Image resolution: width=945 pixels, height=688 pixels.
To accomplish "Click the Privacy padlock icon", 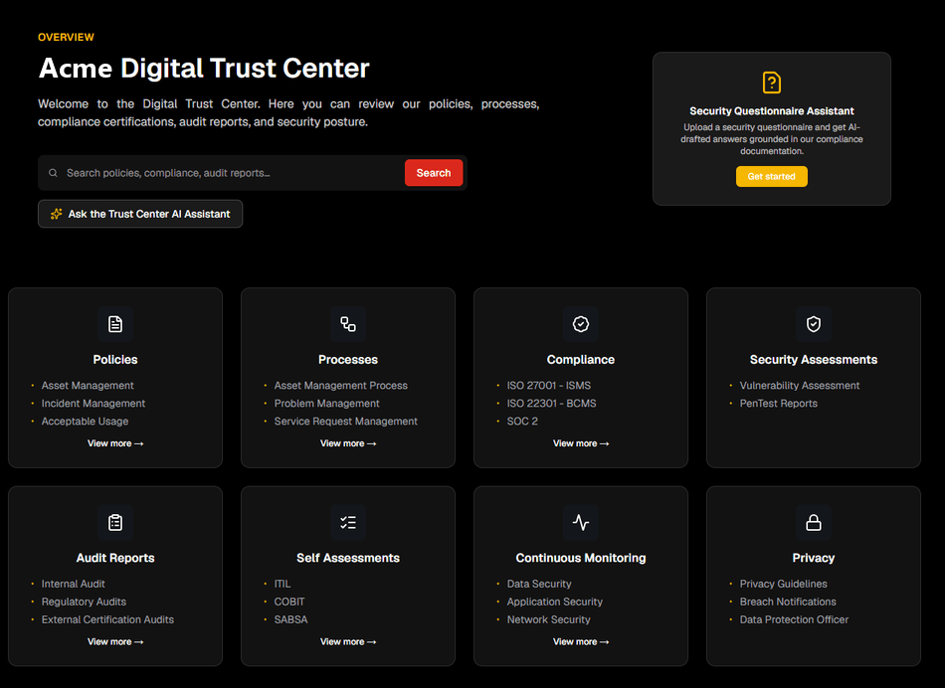I will tap(813, 522).
